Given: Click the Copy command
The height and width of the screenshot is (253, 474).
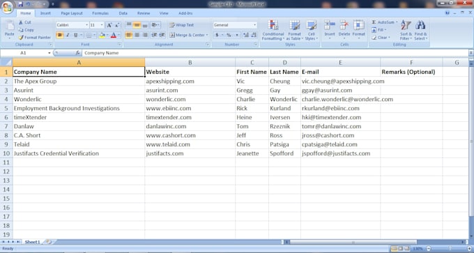Looking at the screenshot, I should tap(26, 30).
